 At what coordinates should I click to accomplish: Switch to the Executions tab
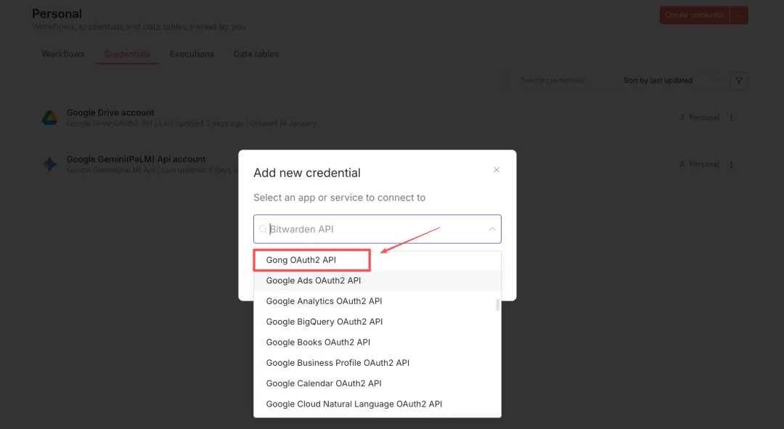click(192, 54)
